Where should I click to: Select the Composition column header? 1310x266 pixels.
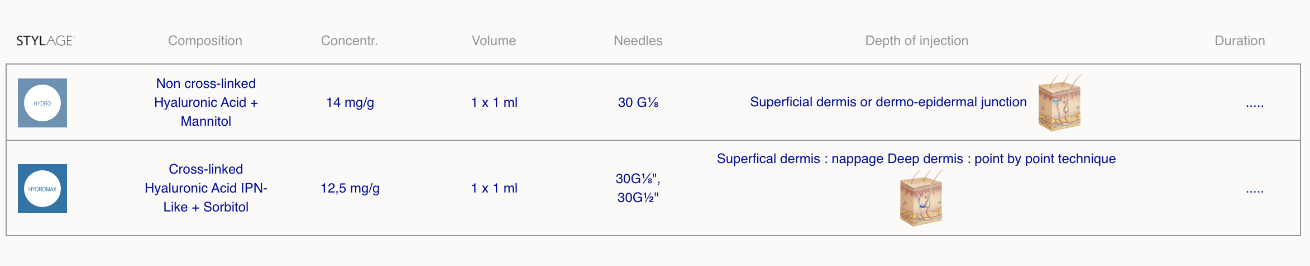[205, 41]
